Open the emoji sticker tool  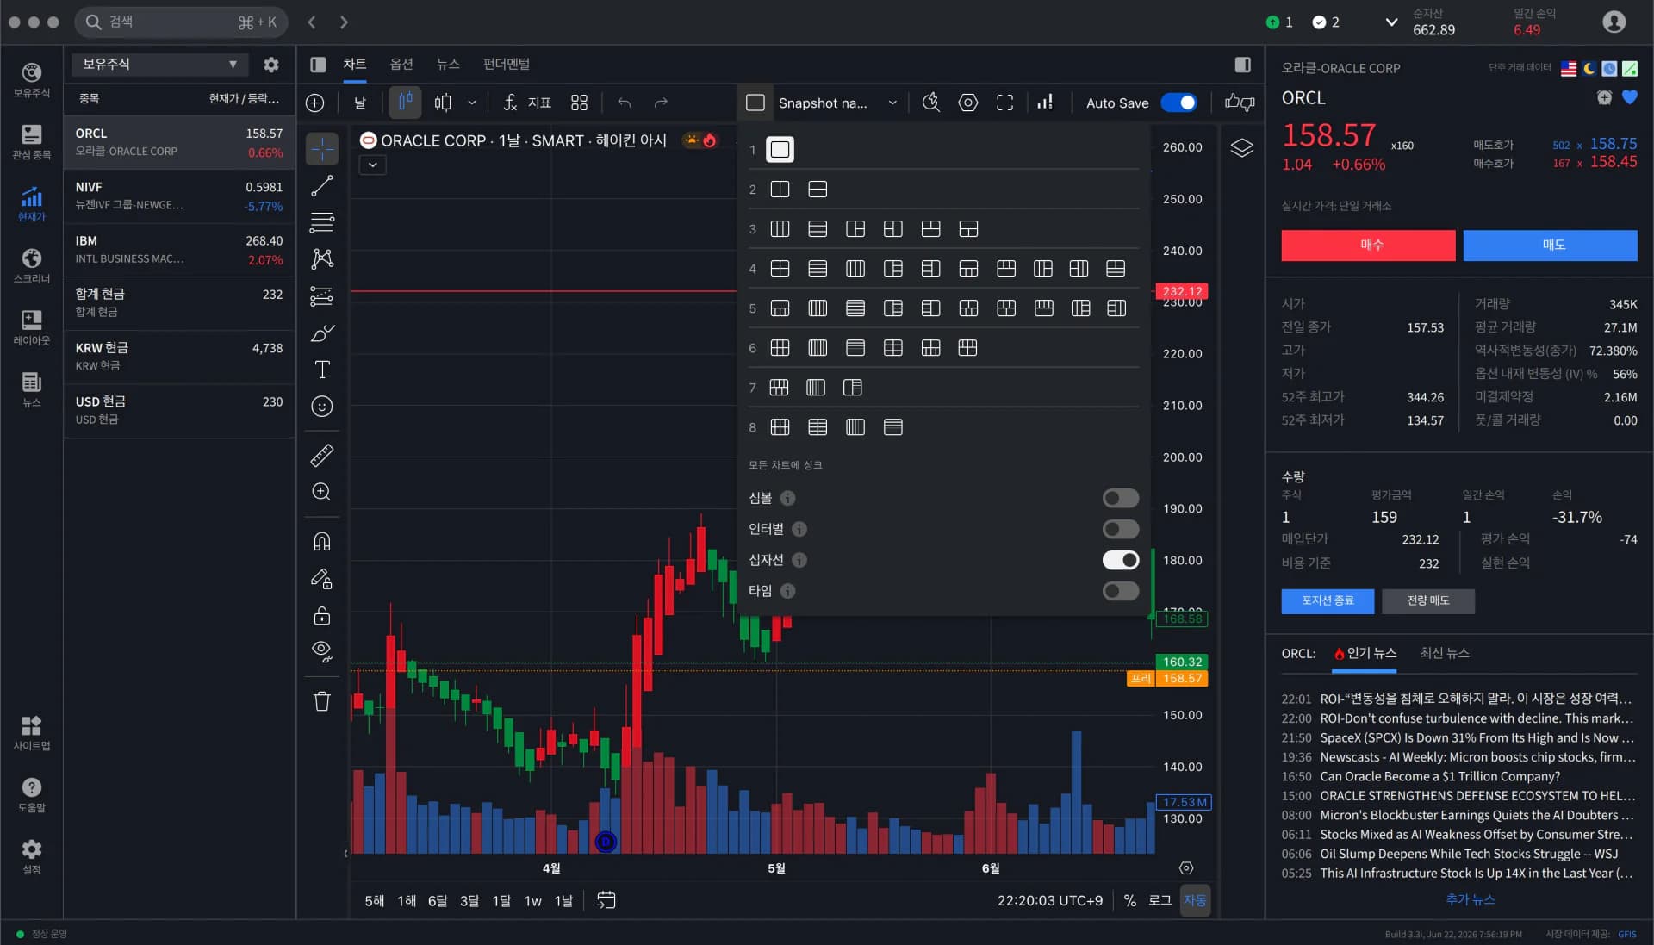point(322,407)
